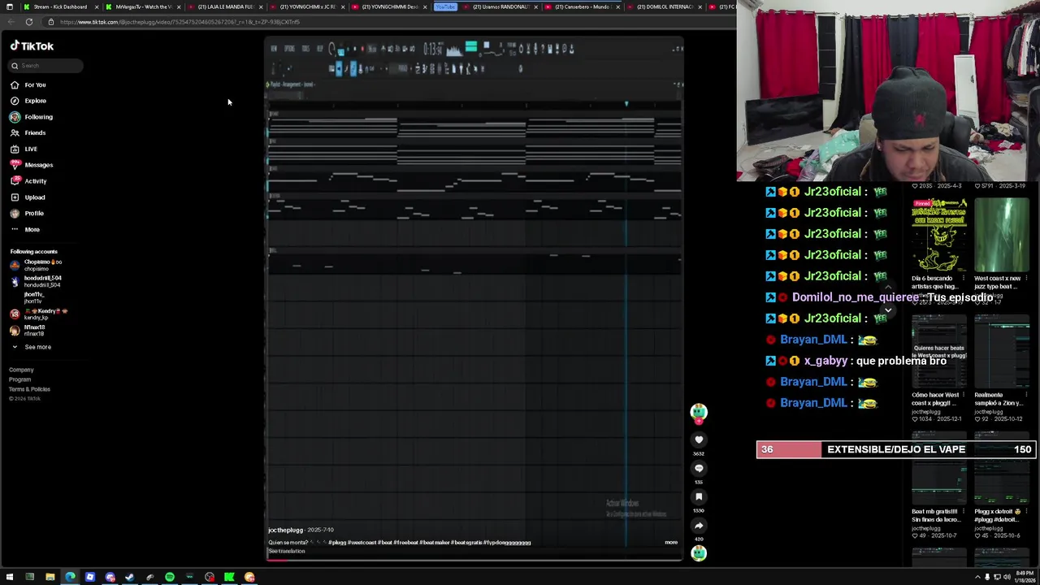The height and width of the screenshot is (585, 1040).
Task: Open 'West coast x new jazz' thumbnail
Action: coord(1002,234)
